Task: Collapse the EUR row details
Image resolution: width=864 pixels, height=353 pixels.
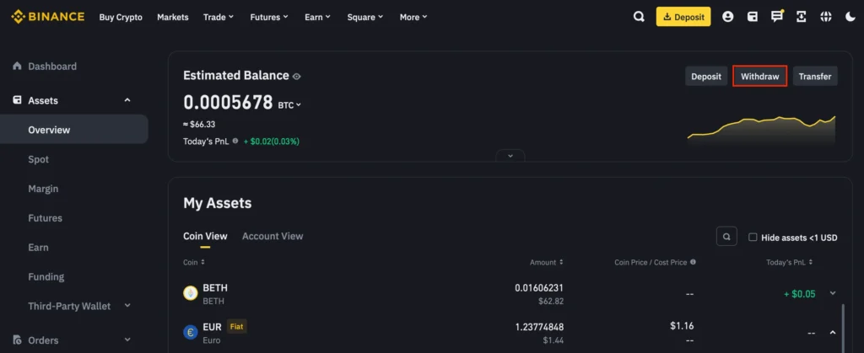Action: (x=833, y=333)
